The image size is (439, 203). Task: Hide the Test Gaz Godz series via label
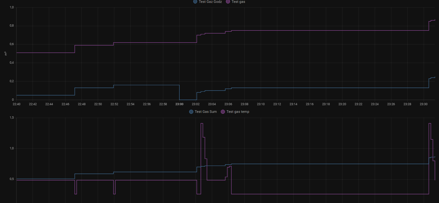(210, 2)
